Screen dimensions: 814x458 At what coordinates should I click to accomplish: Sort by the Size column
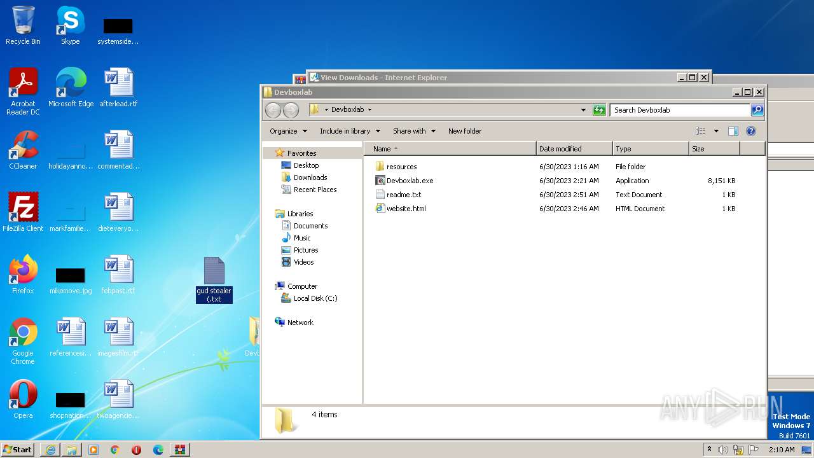(714, 149)
